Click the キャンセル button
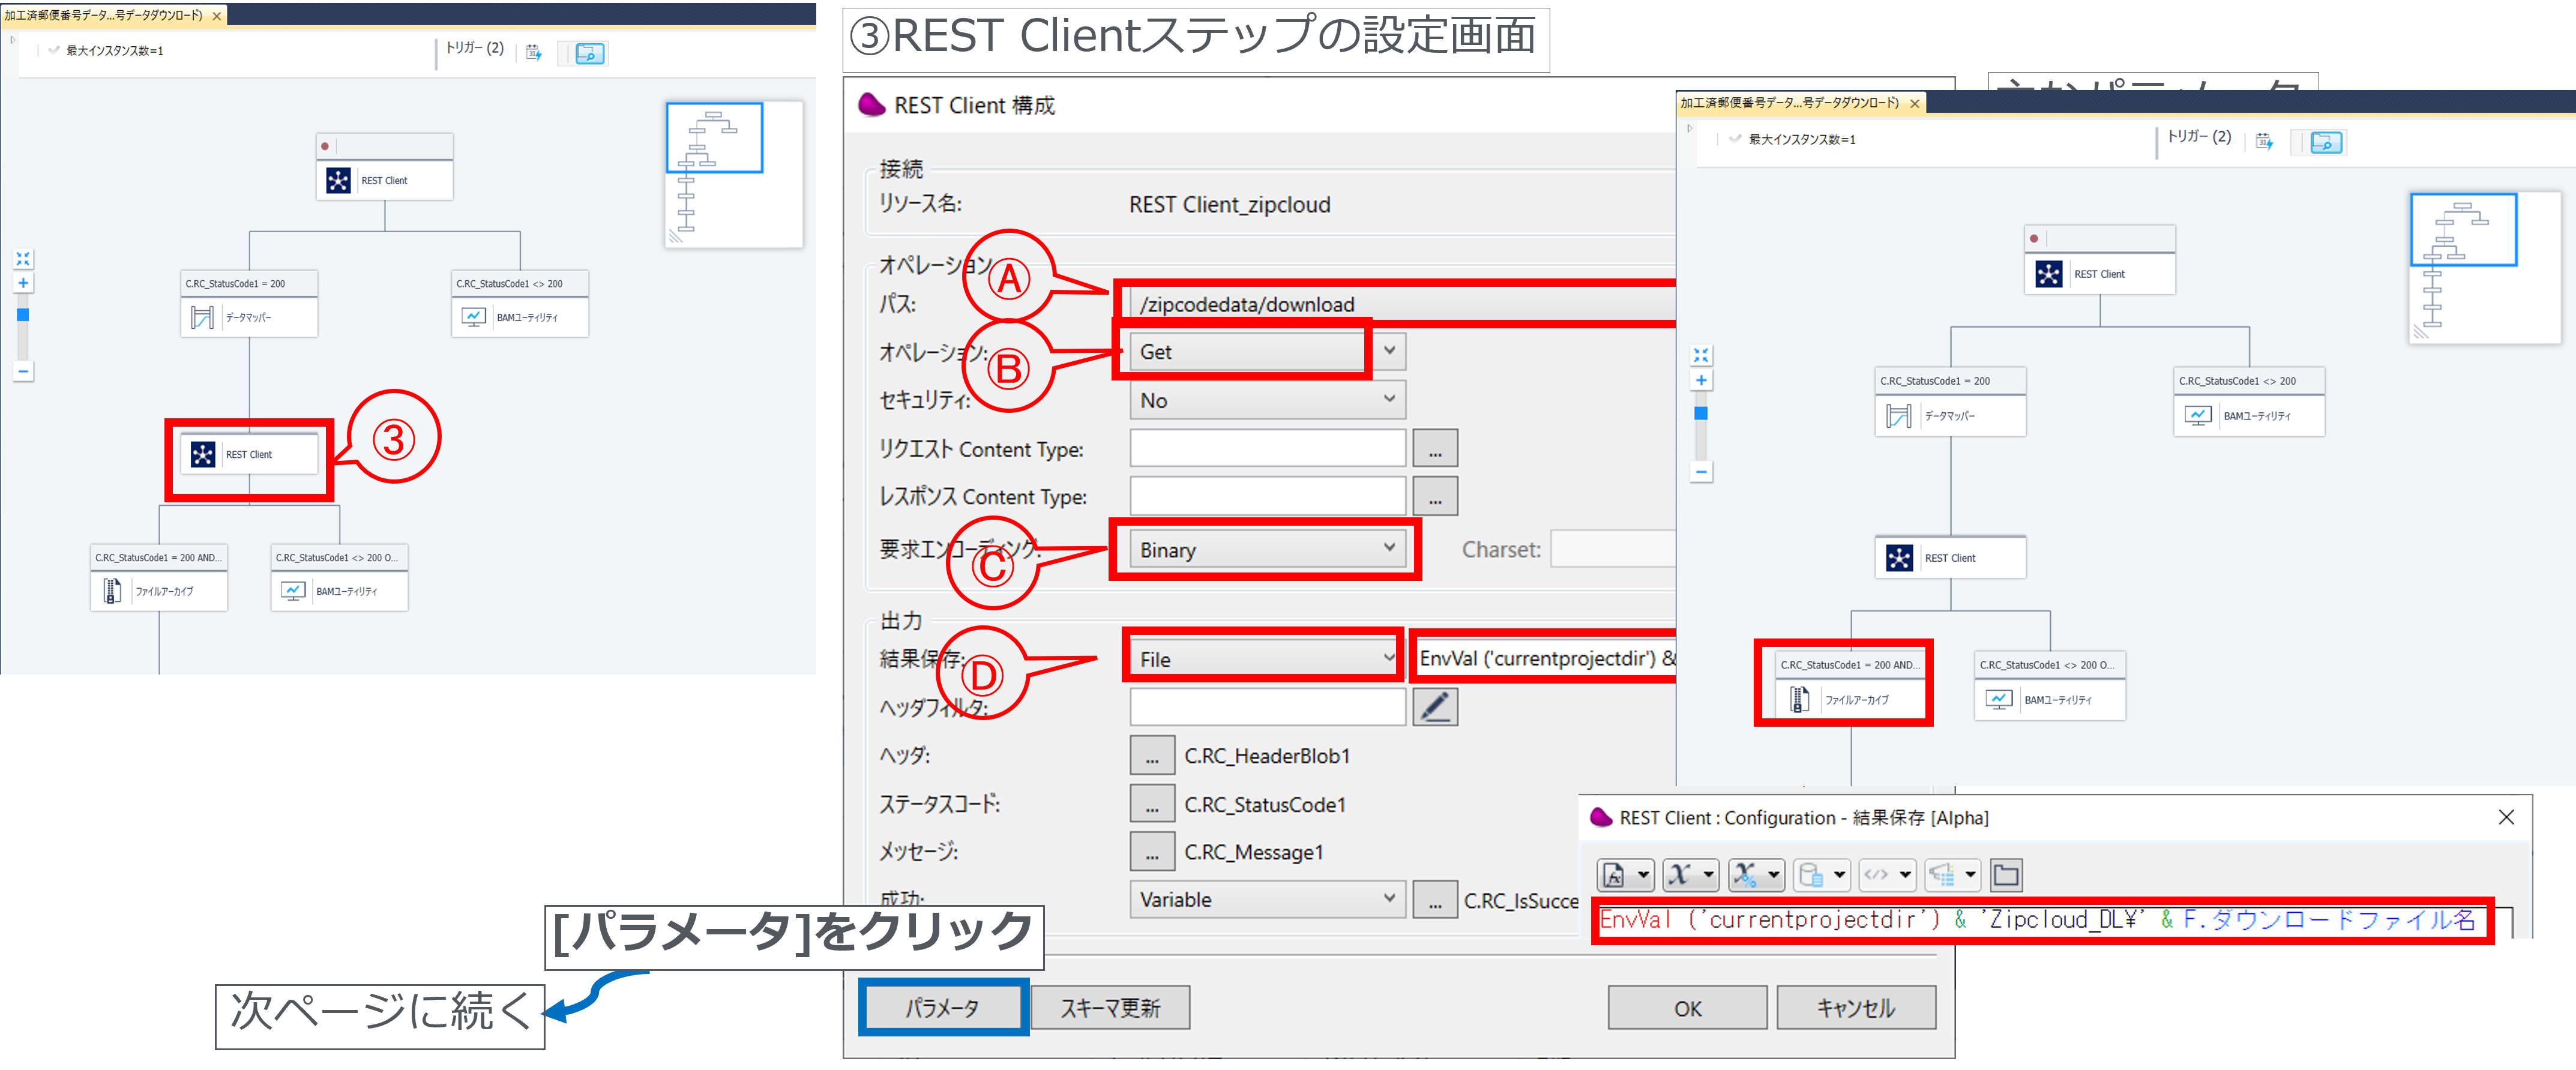This screenshot has height=1070, width=2576. click(x=1856, y=1007)
